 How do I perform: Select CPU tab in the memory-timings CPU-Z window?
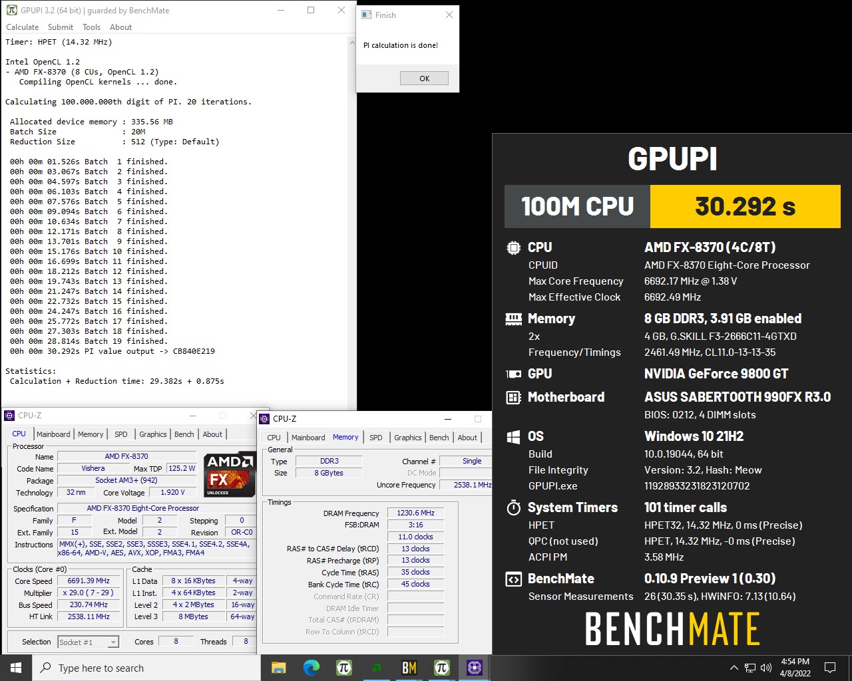(274, 438)
